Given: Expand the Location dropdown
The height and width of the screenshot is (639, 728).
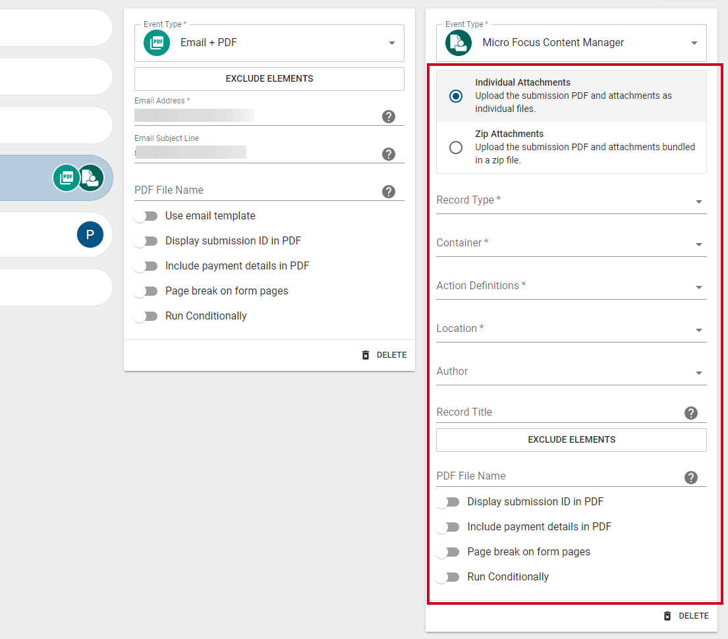Looking at the screenshot, I should [x=572, y=329].
